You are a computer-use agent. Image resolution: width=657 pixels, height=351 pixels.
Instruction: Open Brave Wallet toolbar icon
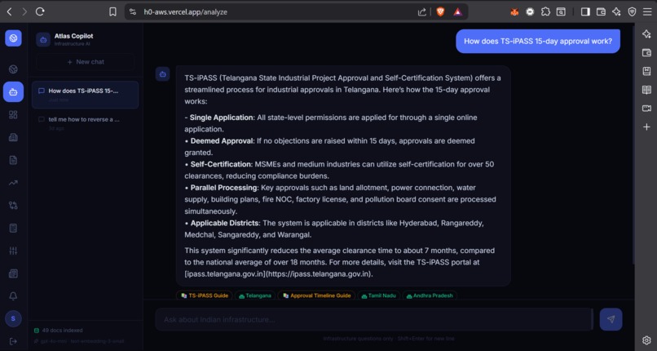[x=601, y=11]
